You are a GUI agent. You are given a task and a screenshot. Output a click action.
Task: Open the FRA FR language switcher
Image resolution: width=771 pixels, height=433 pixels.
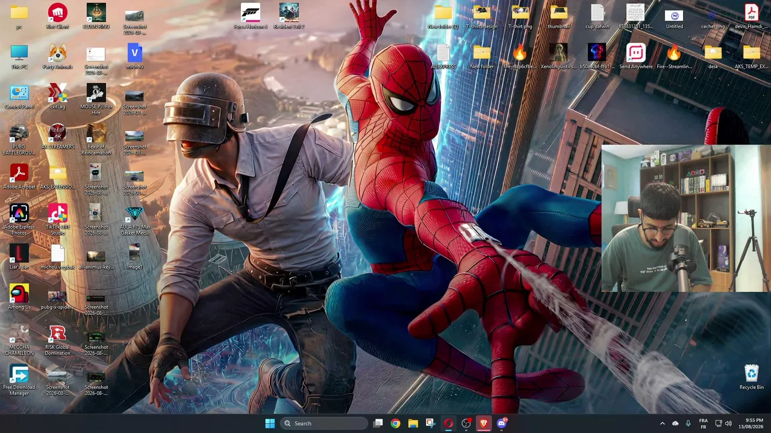704,423
